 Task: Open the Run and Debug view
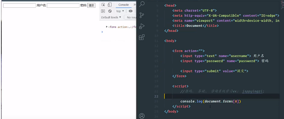142,26
